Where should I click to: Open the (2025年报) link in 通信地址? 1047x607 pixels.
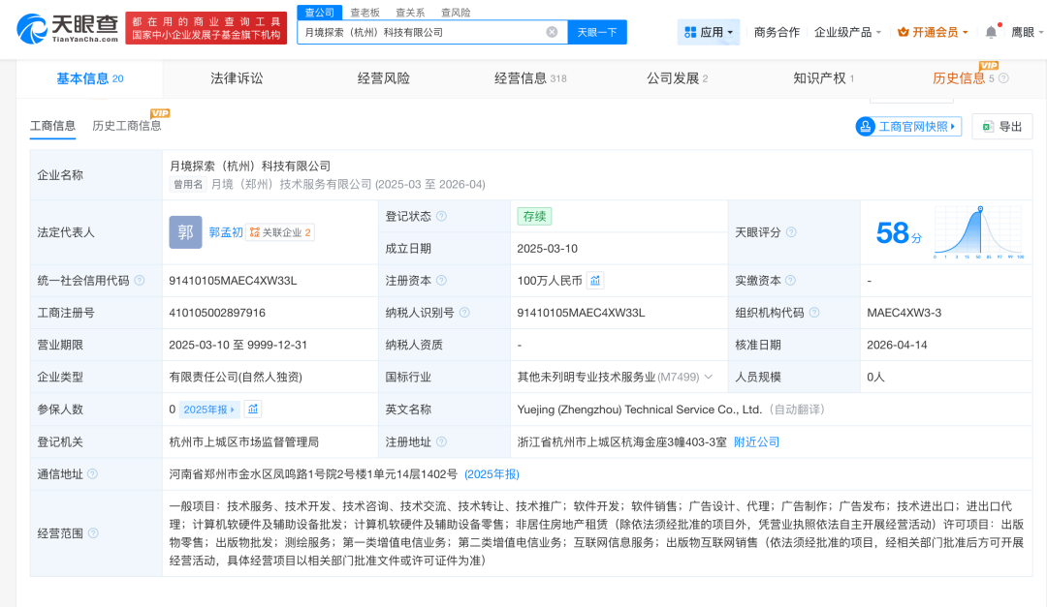pos(492,473)
